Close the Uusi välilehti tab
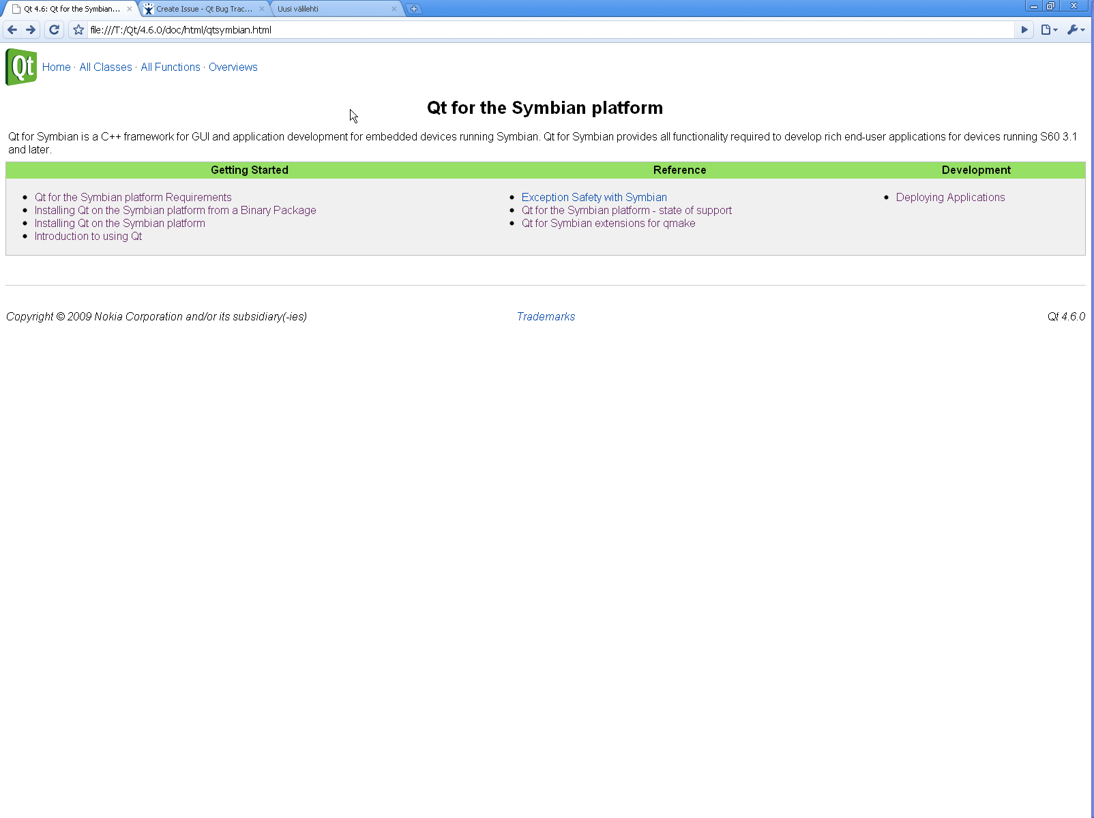 coord(394,9)
